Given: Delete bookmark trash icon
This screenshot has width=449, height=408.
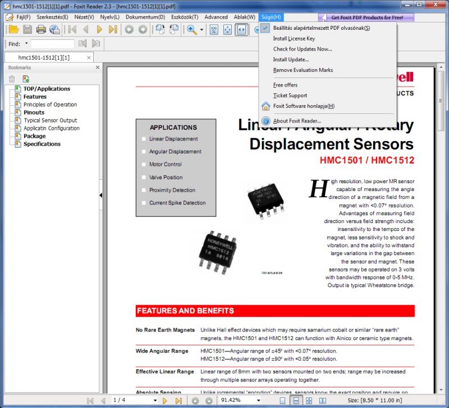Looking at the screenshot, I should [12, 79].
